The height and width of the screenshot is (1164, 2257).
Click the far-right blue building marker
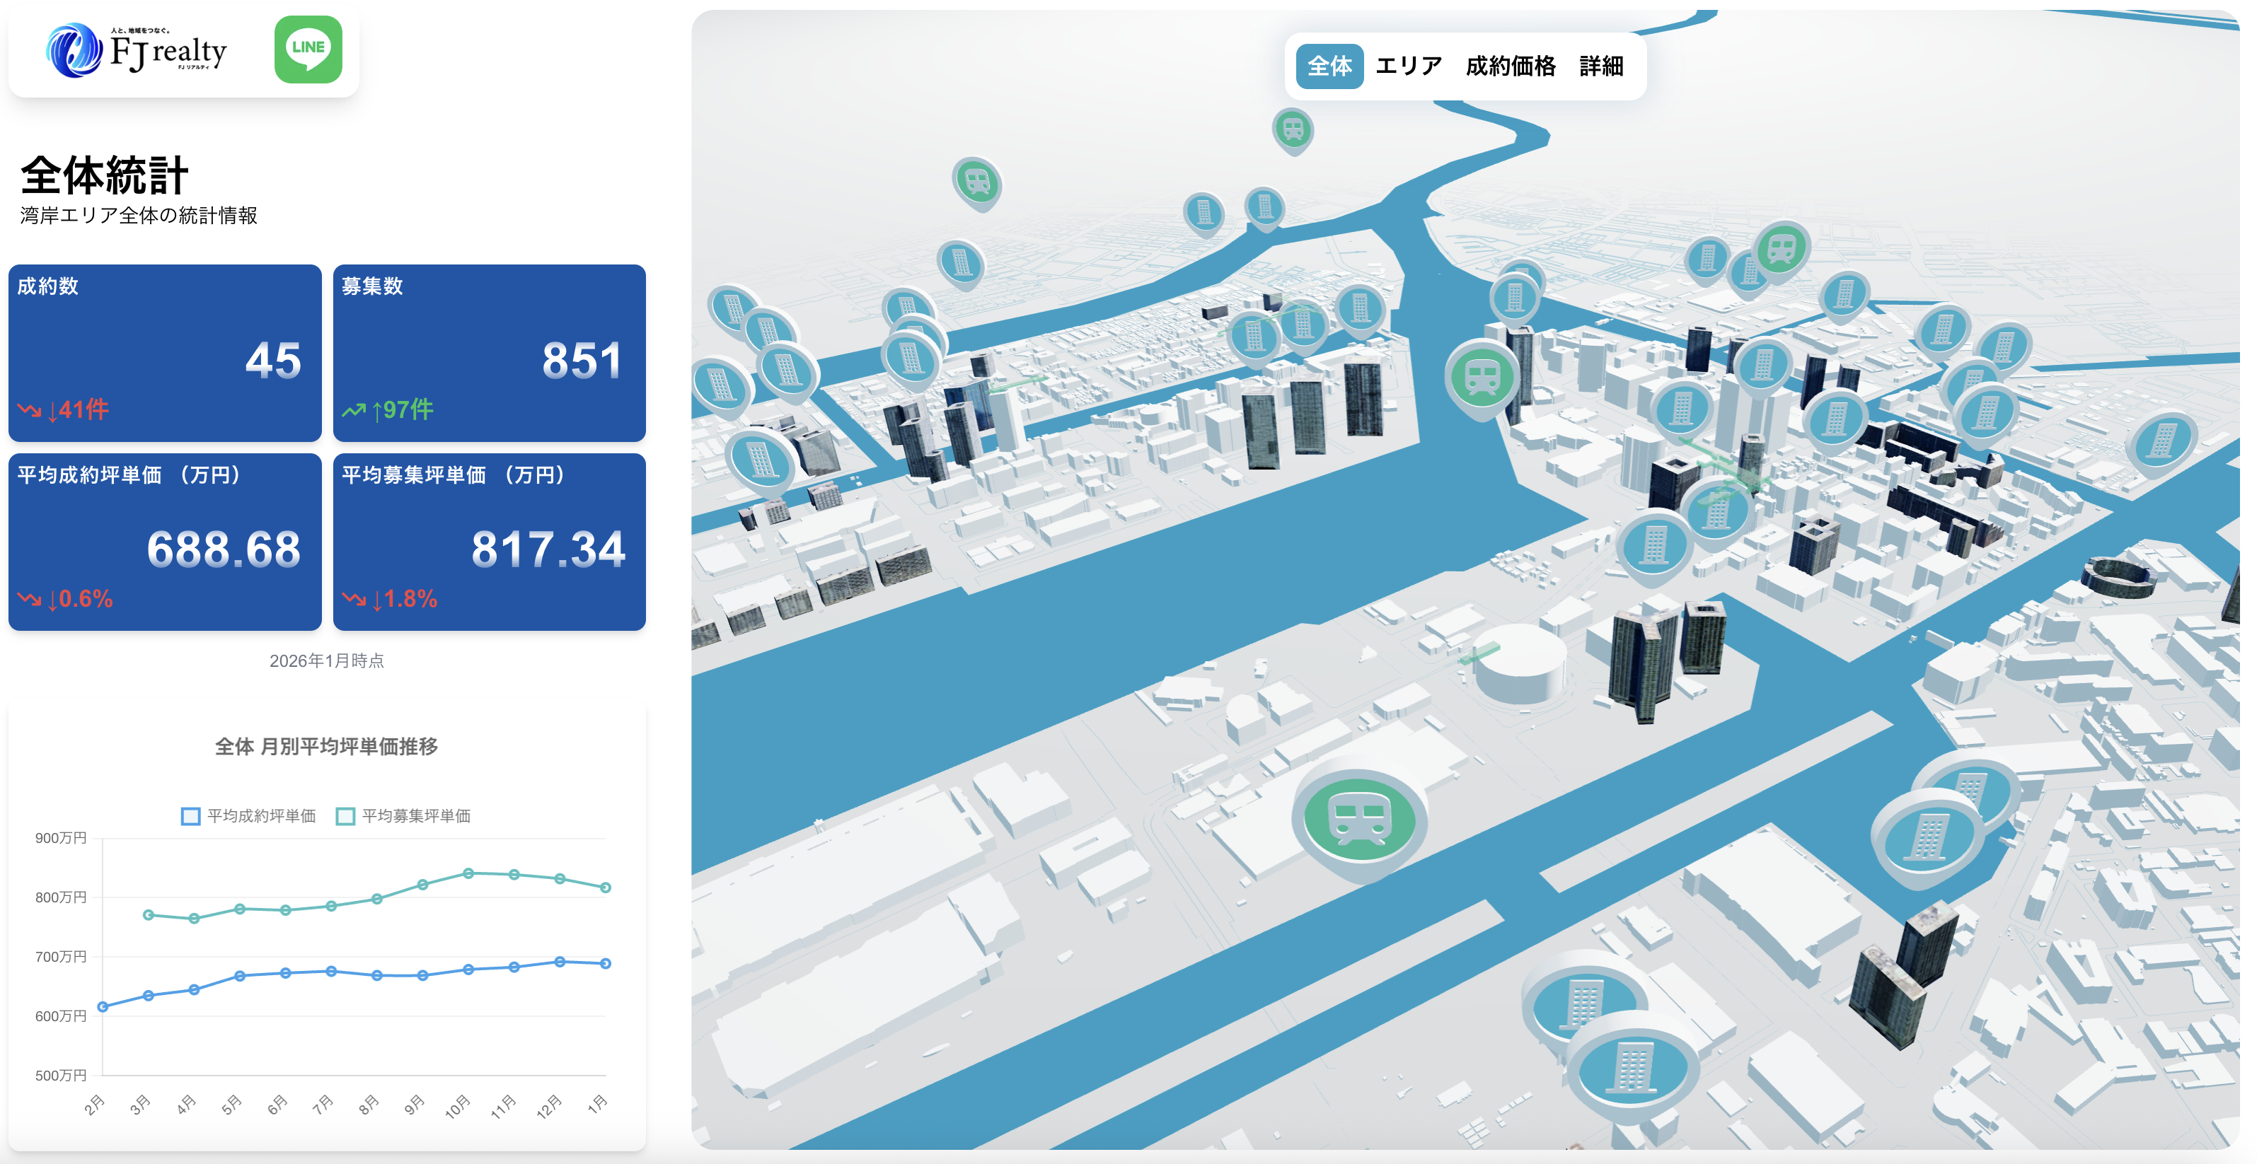[x=2163, y=441]
